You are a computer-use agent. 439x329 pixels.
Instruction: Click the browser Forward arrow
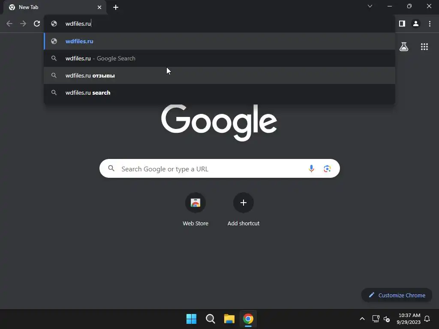click(23, 24)
